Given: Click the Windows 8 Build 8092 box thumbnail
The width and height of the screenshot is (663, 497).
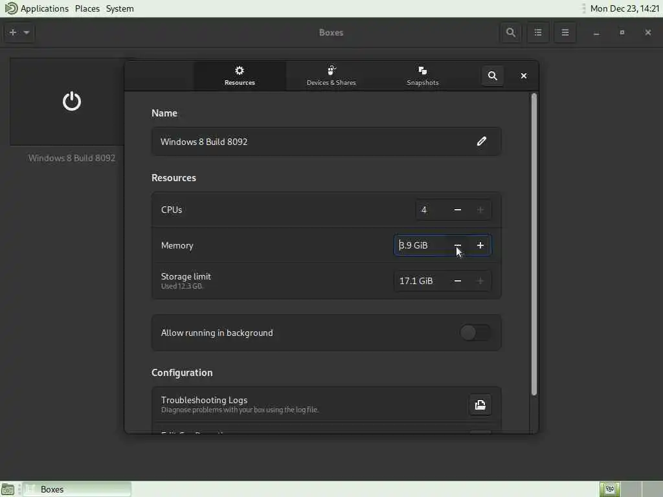Looking at the screenshot, I should pos(67,102).
